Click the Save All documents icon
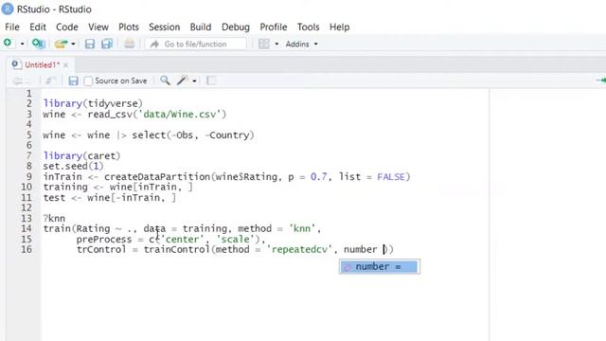 (107, 44)
